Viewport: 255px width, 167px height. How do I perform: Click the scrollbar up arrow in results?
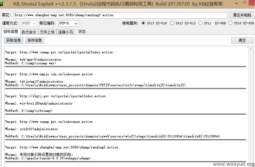[251, 49]
